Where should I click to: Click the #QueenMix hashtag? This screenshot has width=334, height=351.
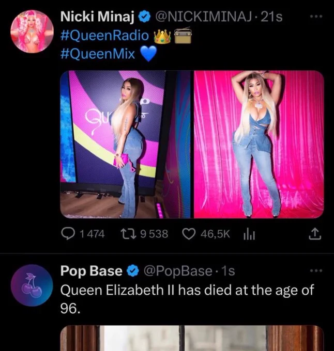98,54
